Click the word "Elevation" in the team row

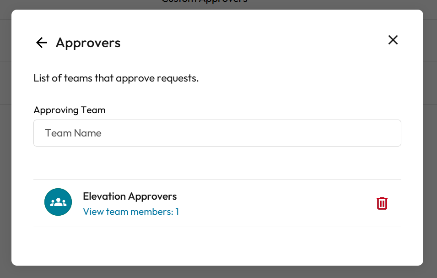(104, 196)
